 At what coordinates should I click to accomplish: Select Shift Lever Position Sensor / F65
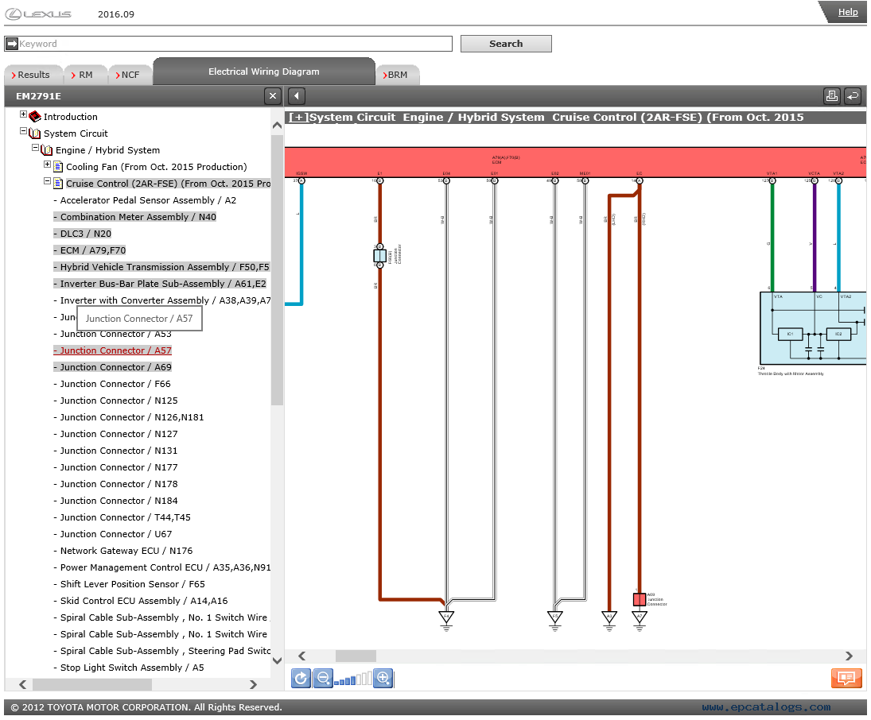[x=132, y=584]
